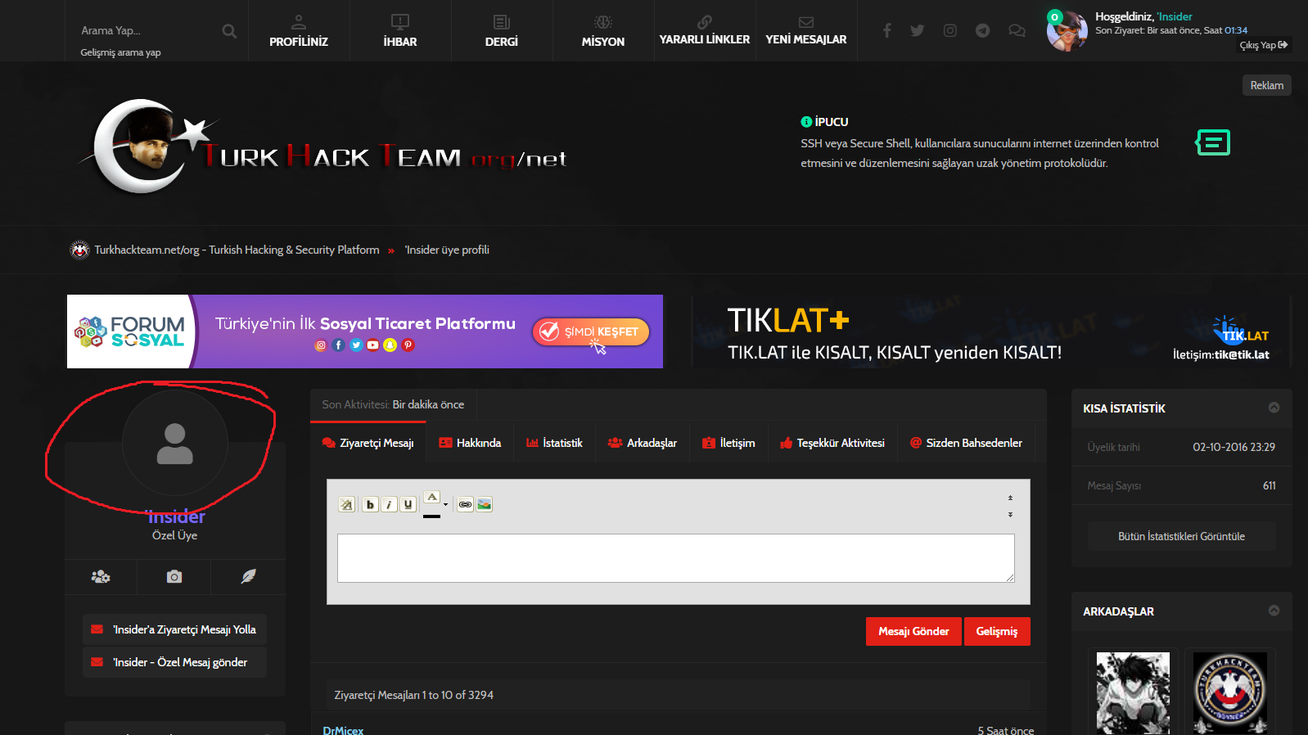
Task: Click the feather icon under profile
Action: tap(248, 577)
